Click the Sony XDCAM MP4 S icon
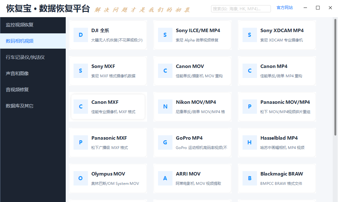The height and width of the screenshot is (202, 338). (250, 35)
